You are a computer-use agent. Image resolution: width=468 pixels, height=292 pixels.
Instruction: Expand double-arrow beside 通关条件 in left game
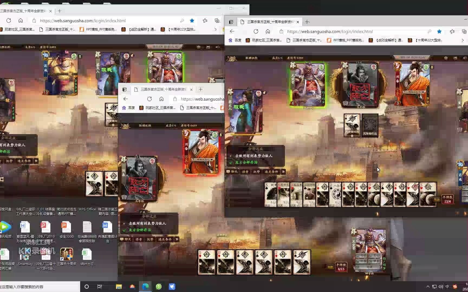(x=36, y=161)
